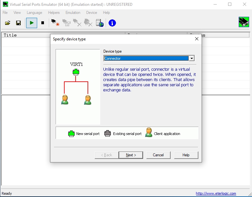The width and height of the screenshot is (252, 197).
Task: Click the Create new device icon
Action: point(55,23)
